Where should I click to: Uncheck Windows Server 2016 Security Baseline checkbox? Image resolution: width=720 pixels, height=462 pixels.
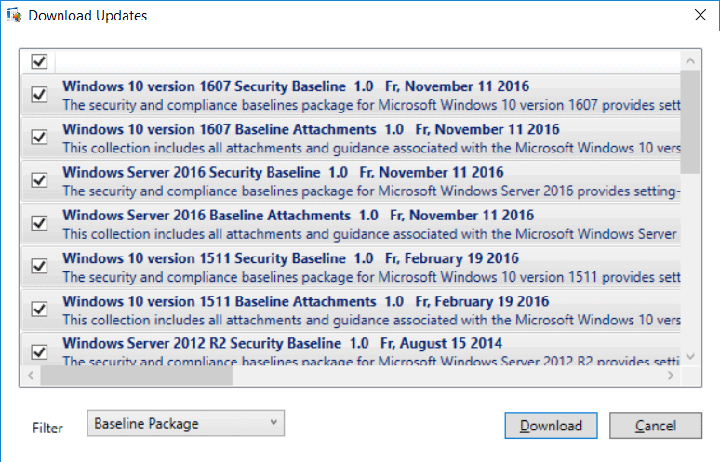pos(39,180)
